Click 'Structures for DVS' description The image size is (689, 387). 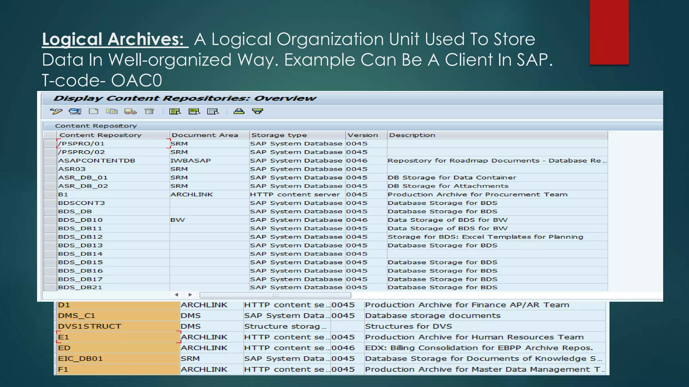409,326
